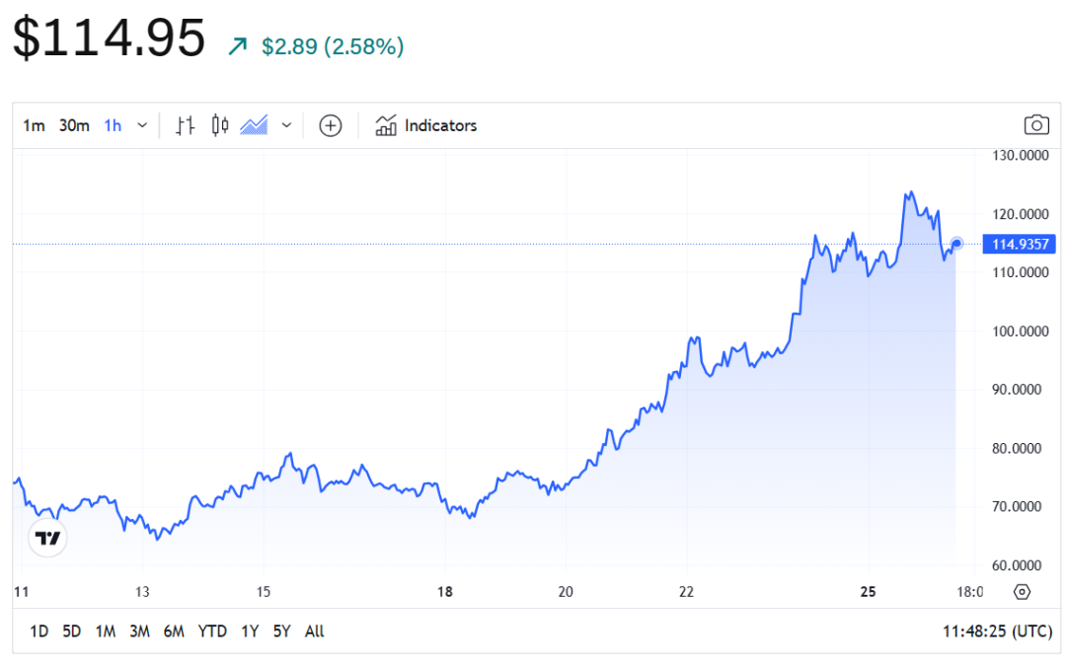Show the All date range
1068x666 pixels.
point(314,631)
